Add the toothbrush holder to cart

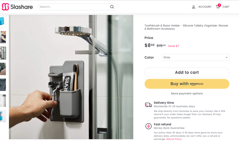coord(187,72)
